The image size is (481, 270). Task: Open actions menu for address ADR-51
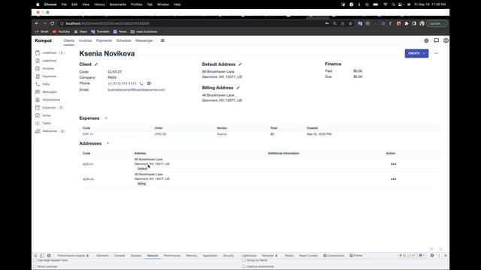(393, 164)
